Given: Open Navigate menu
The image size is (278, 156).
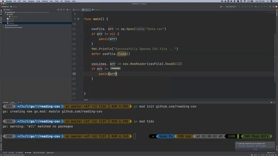Looking at the screenshot, I should coord(31,1).
